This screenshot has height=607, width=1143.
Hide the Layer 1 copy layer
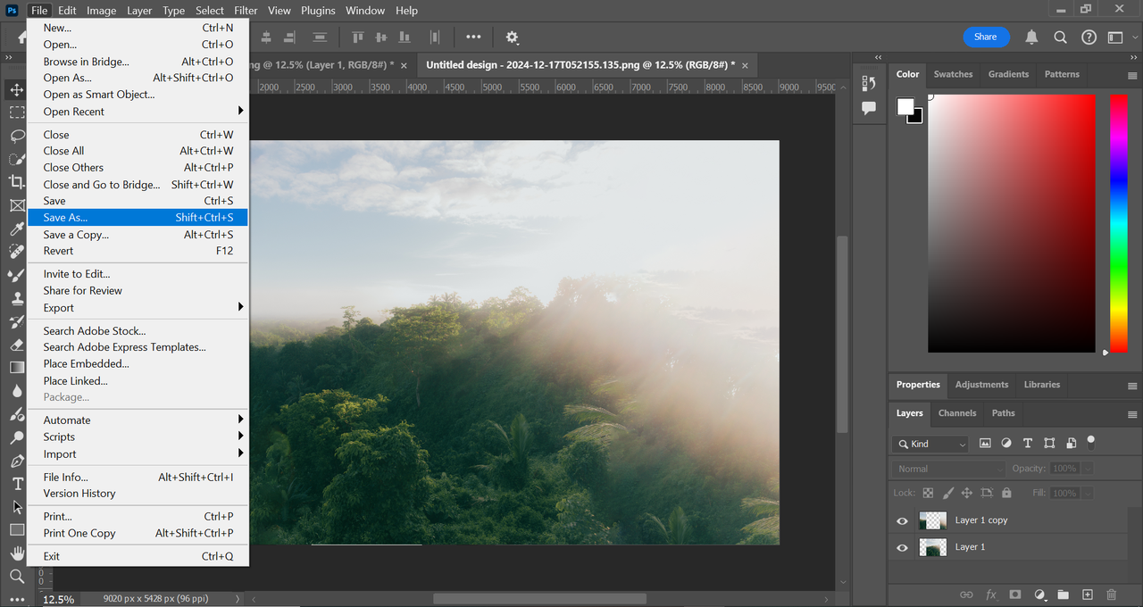click(x=902, y=521)
